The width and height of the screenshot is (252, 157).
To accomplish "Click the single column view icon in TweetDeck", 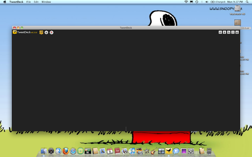I will click(225, 32).
